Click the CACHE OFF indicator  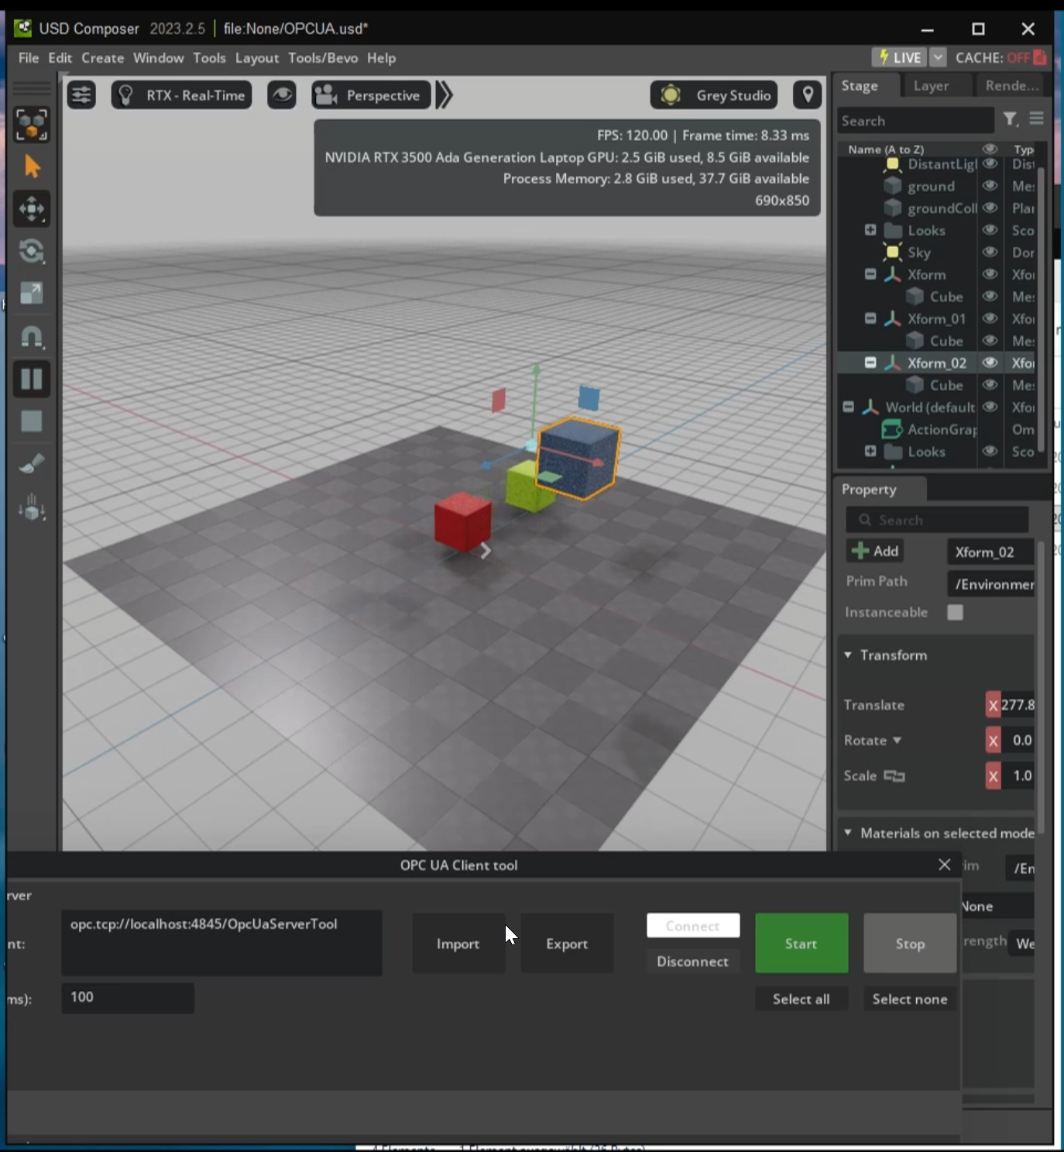pyautogui.click(x=1001, y=57)
